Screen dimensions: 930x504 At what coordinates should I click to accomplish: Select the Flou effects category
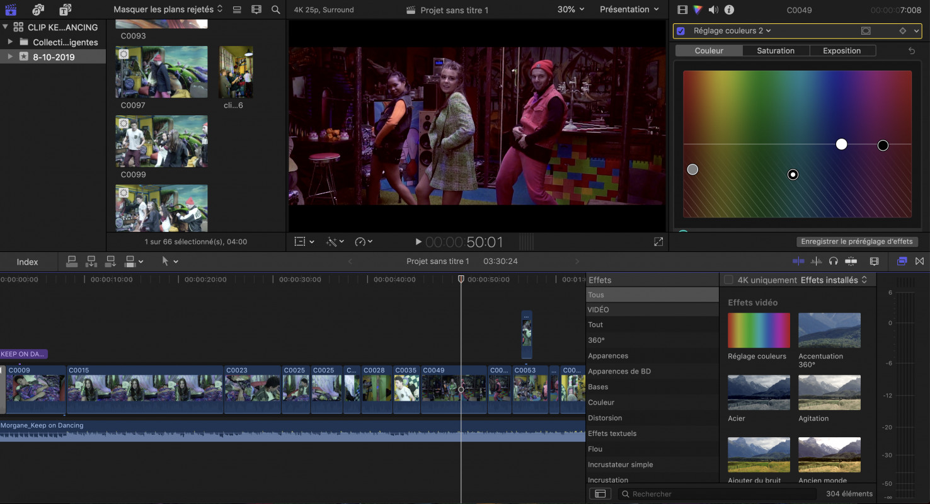(652, 449)
